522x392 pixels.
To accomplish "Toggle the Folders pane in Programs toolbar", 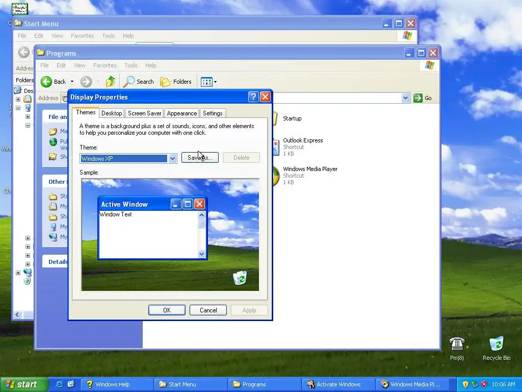I will [176, 82].
